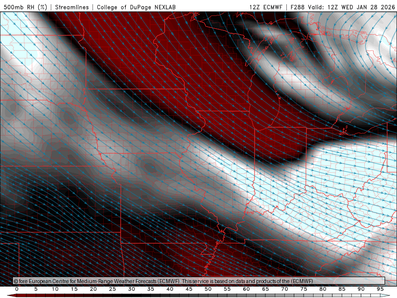Screen dimensions: 397x298
Task: Click the "65" colorbar scale label
Action: click(x=265, y=289)
